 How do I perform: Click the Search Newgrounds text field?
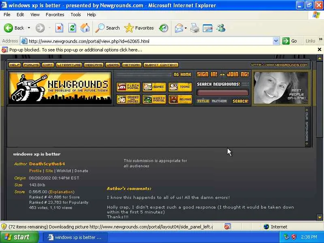222,93
